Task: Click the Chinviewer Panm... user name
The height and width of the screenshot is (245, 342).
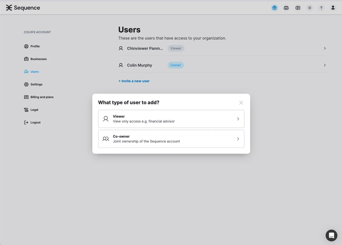Action: click(145, 49)
